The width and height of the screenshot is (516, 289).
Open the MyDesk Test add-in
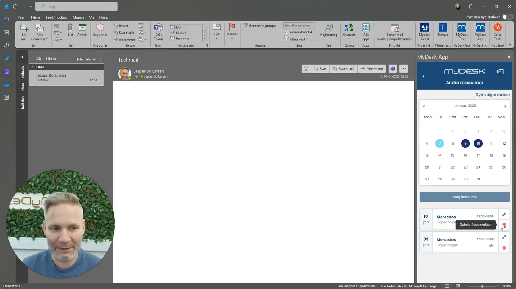[462, 32]
